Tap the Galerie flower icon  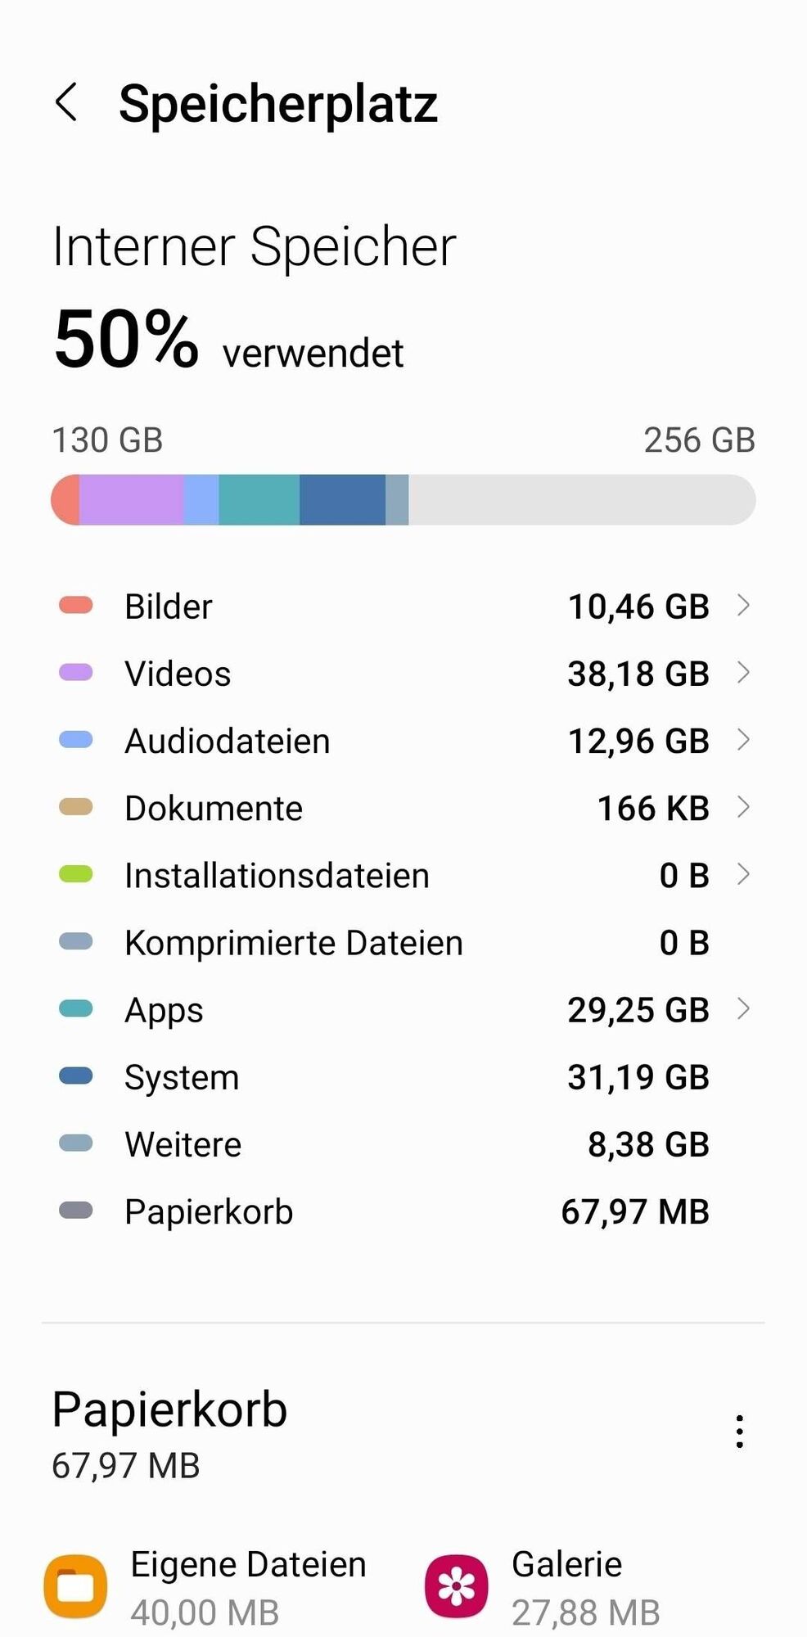pyautogui.click(x=456, y=1586)
